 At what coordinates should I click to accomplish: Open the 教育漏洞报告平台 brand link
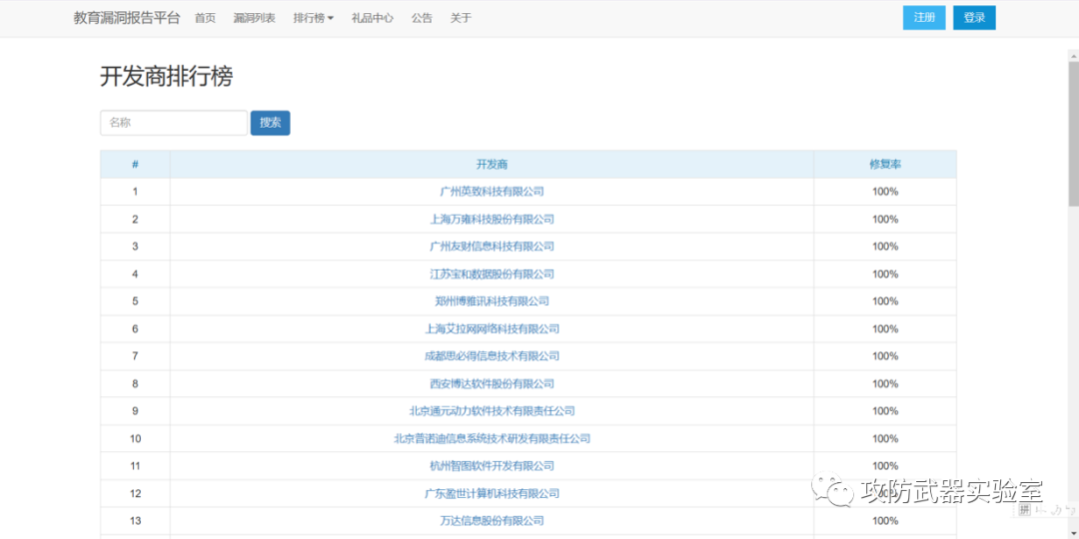(127, 19)
